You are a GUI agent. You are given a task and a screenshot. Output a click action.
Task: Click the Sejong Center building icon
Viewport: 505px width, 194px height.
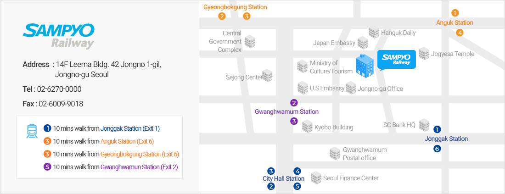[267, 75]
